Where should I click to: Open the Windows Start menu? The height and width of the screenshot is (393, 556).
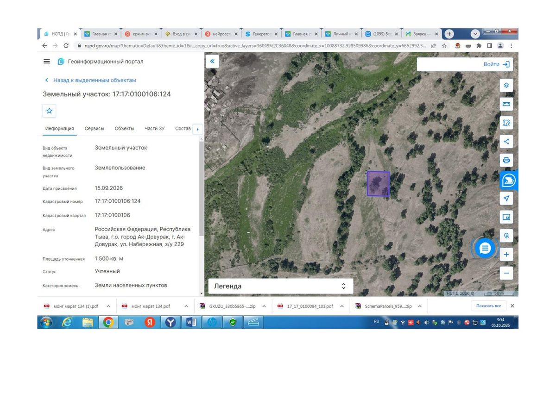[46, 322]
